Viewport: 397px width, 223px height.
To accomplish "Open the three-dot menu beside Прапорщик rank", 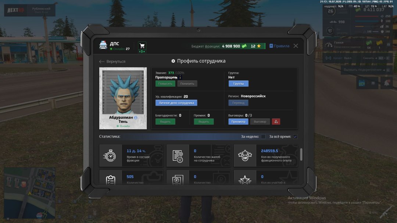I will tap(180, 77).
